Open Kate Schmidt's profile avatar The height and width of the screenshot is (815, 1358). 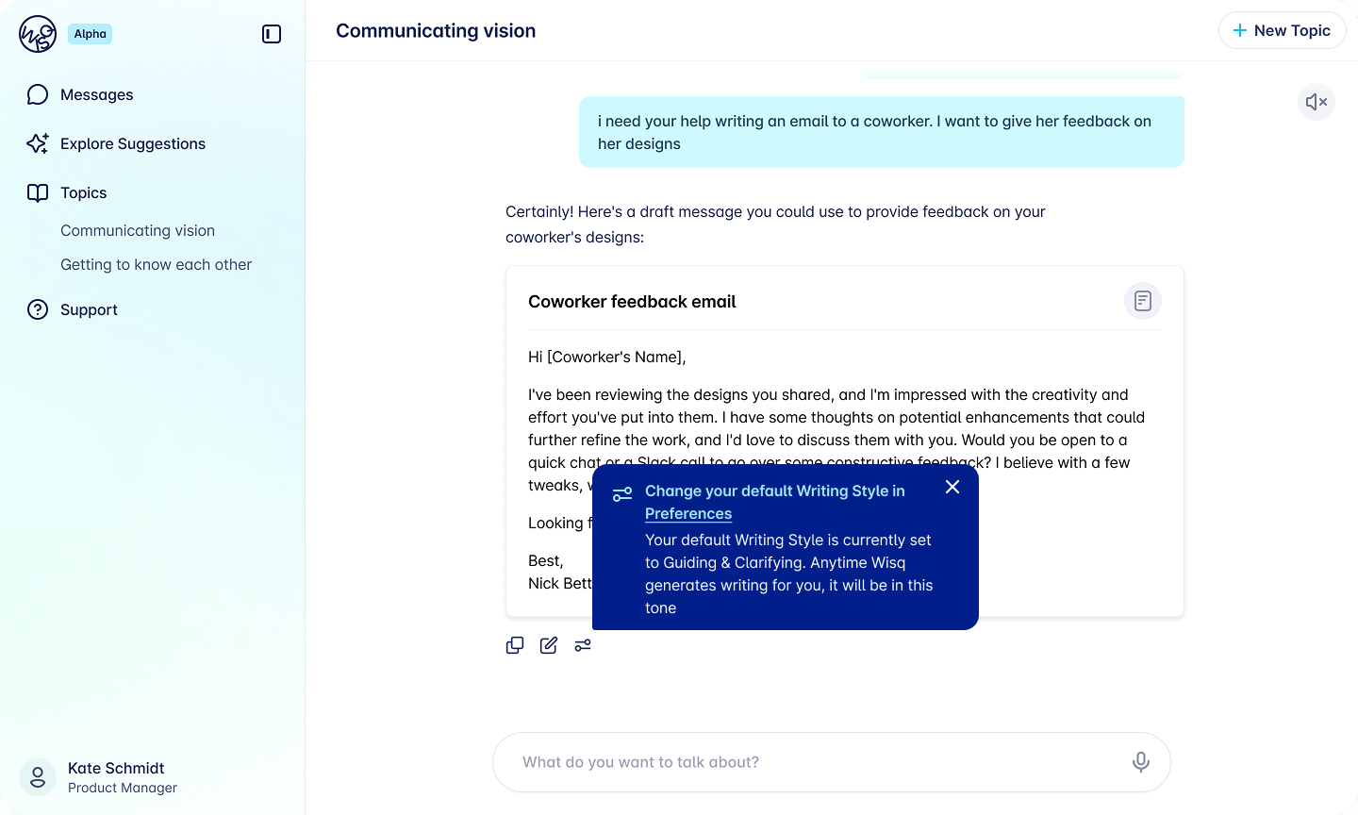(38, 777)
